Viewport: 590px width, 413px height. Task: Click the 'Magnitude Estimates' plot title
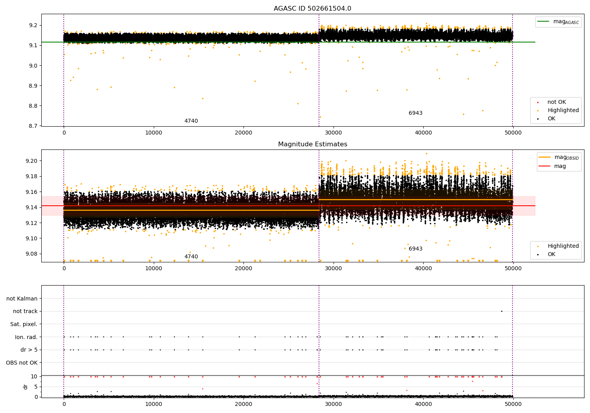pos(312,144)
